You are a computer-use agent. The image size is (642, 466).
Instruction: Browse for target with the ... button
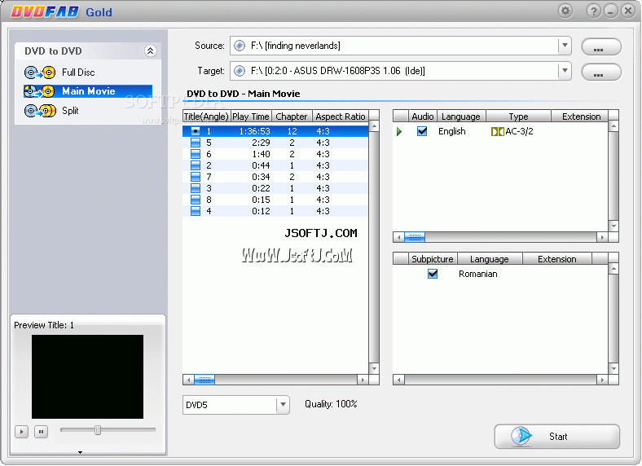click(601, 72)
